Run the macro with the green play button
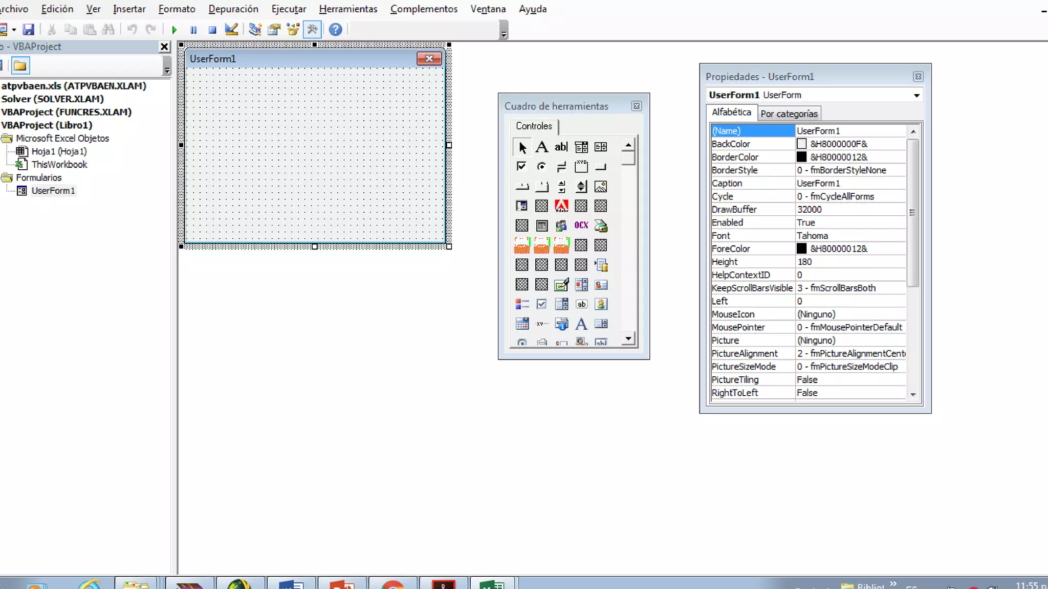Viewport: 1048px width, 589px height. point(174,30)
